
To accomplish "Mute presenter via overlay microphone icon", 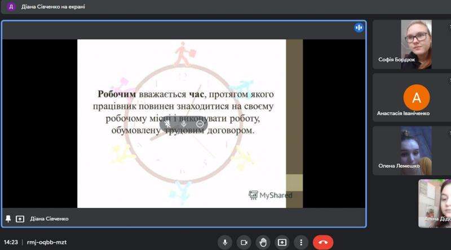I will [x=183, y=124].
